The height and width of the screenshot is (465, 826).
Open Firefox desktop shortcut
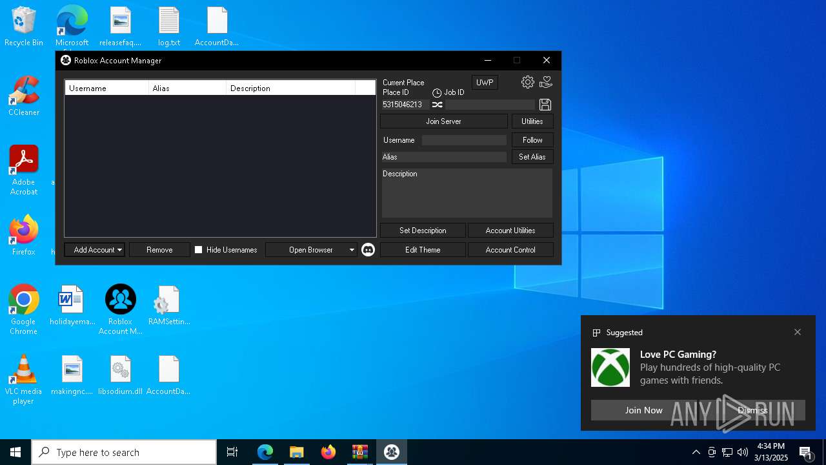[x=24, y=236]
